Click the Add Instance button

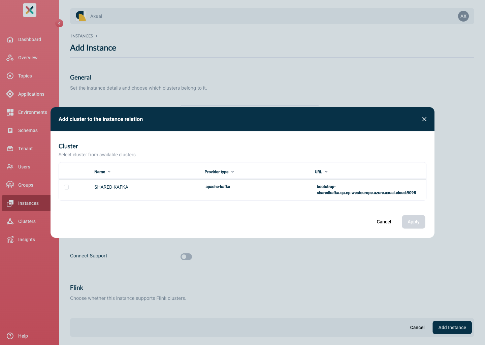452,327
